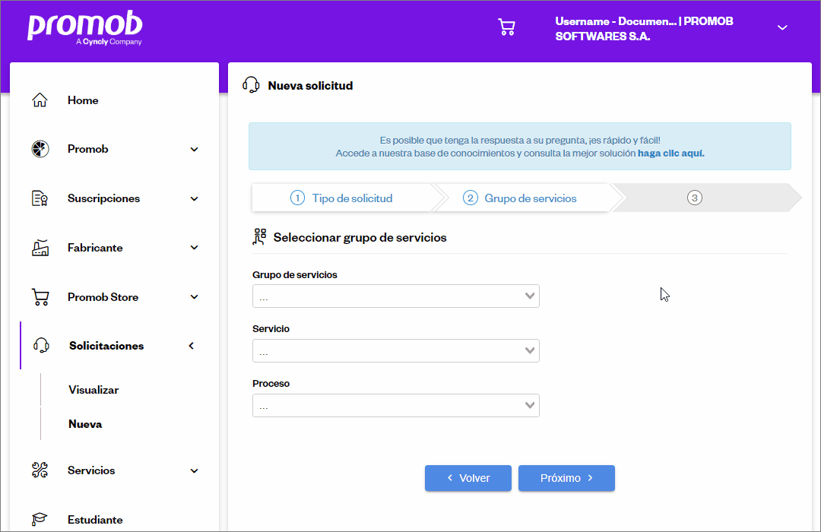This screenshot has width=821, height=532.
Task: Select Servicios menu item
Action: click(91, 470)
